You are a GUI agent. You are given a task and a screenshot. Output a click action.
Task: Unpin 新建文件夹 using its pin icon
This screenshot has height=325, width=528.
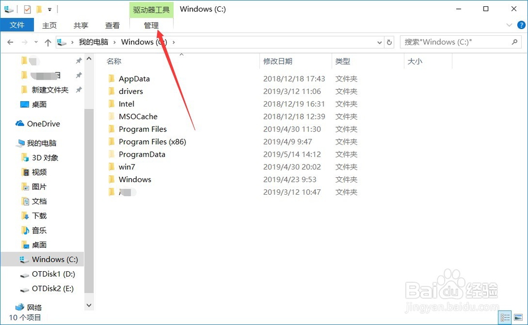[79, 90]
